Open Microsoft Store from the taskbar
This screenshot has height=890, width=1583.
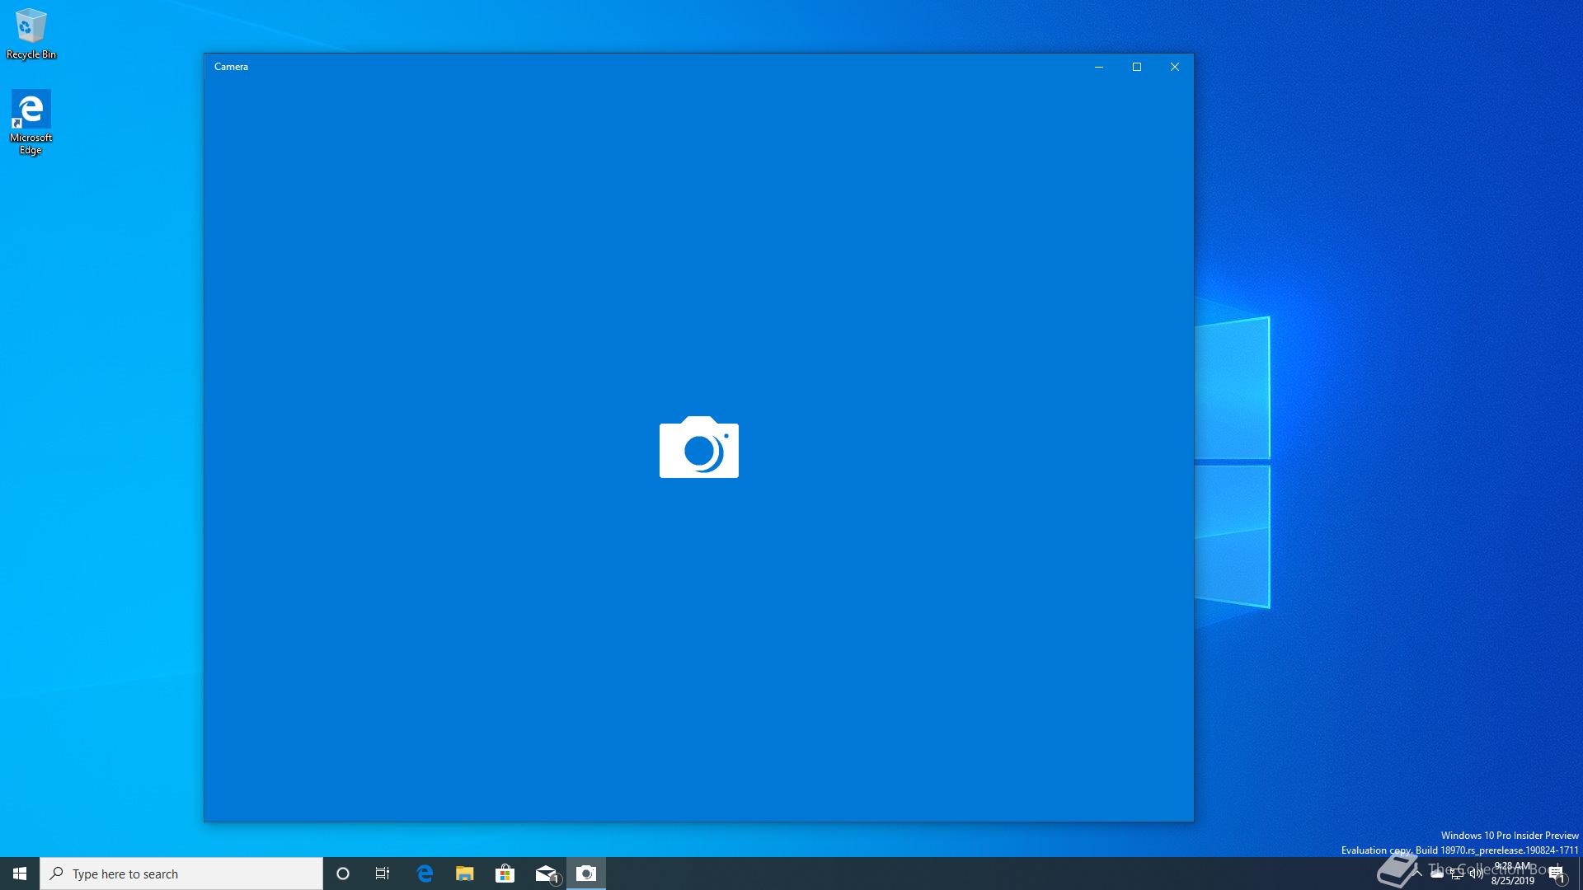(x=505, y=874)
